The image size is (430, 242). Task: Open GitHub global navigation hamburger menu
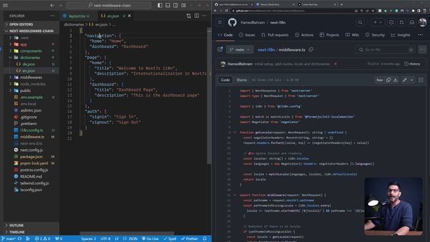point(220,22)
